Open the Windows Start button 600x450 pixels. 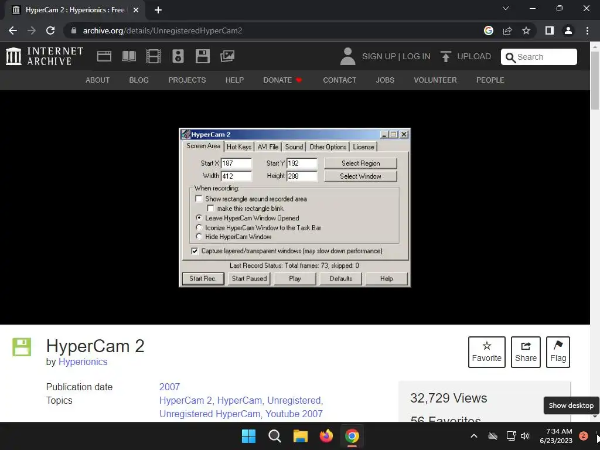[x=248, y=436]
